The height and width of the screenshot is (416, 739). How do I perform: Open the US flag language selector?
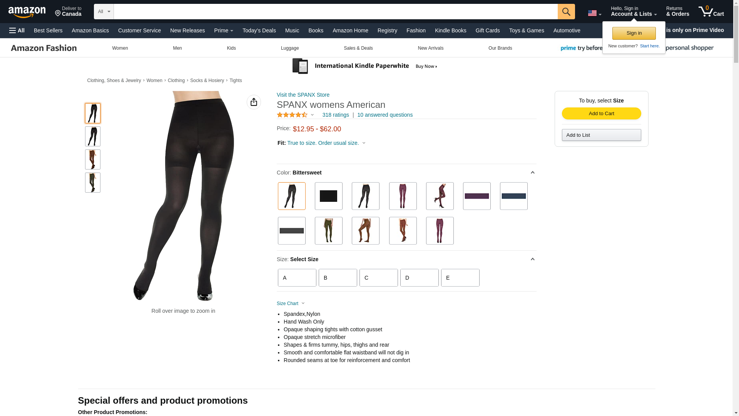click(x=594, y=13)
